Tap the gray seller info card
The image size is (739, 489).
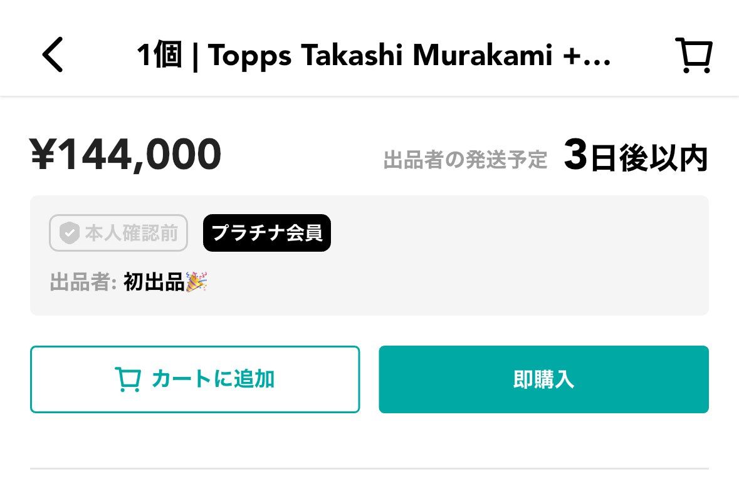(370, 255)
